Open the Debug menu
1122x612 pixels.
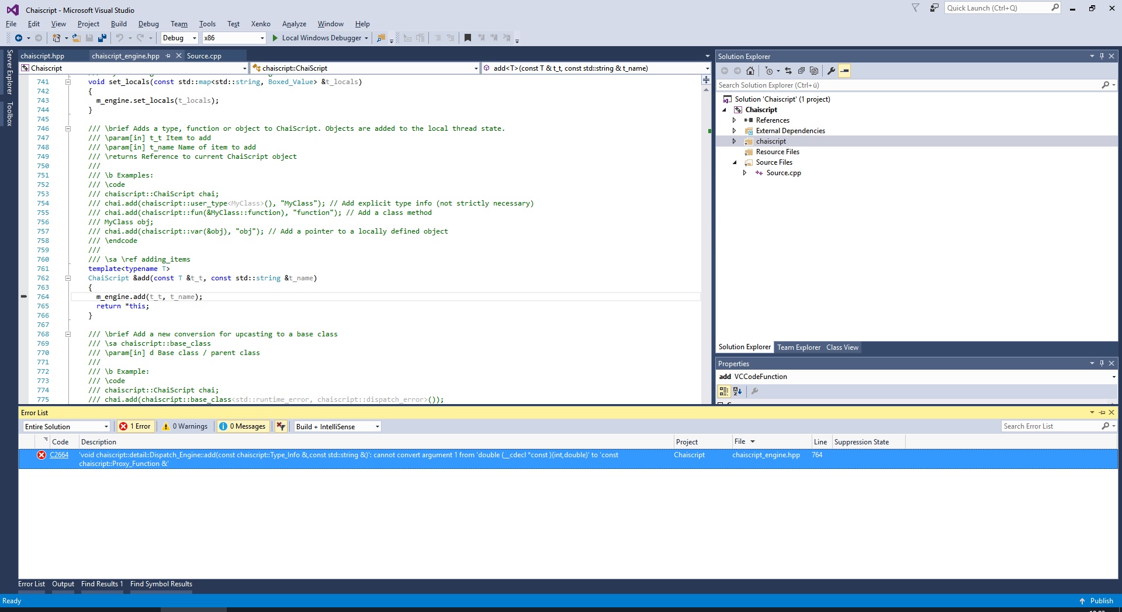(148, 24)
